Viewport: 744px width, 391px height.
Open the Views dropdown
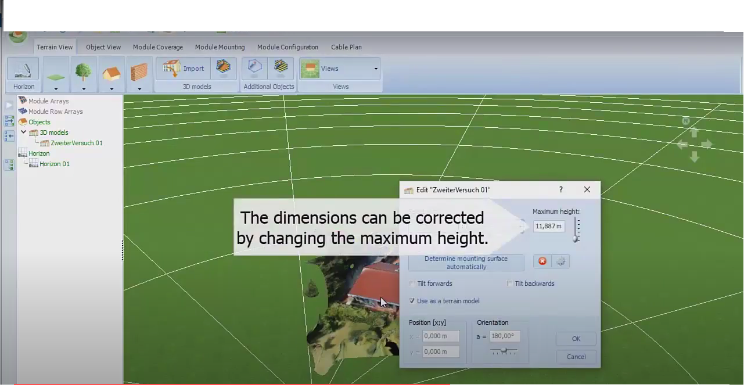pos(376,69)
